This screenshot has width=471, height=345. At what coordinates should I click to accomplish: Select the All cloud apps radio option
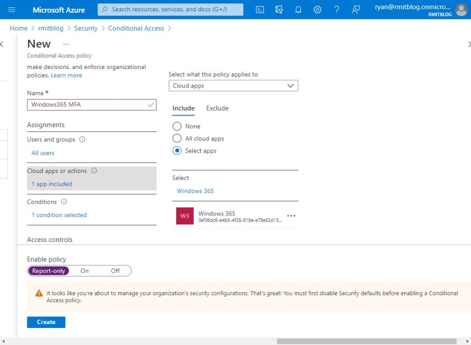[x=177, y=138]
